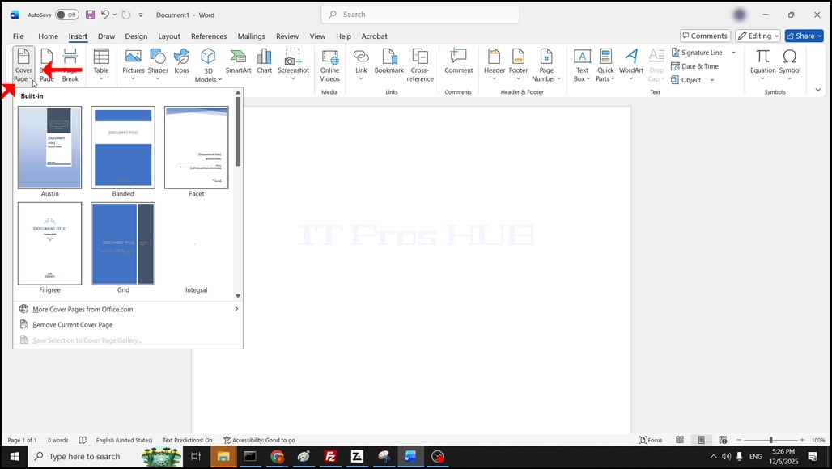Switch to Web Layout view

tap(723, 440)
